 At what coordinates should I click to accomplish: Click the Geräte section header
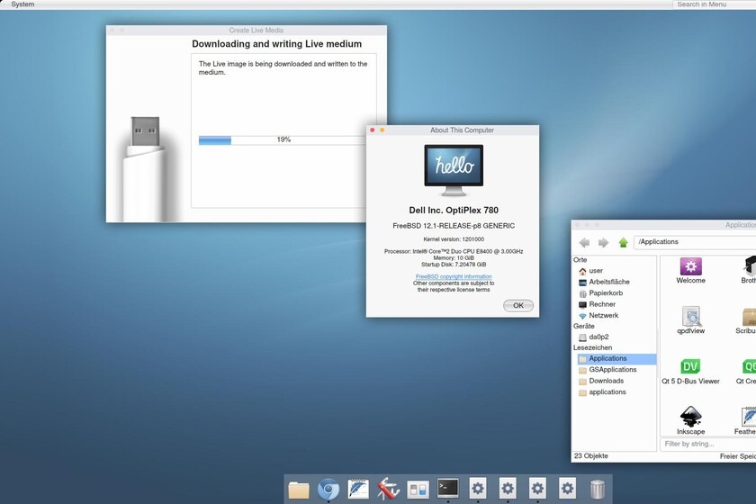(x=584, y=326)
